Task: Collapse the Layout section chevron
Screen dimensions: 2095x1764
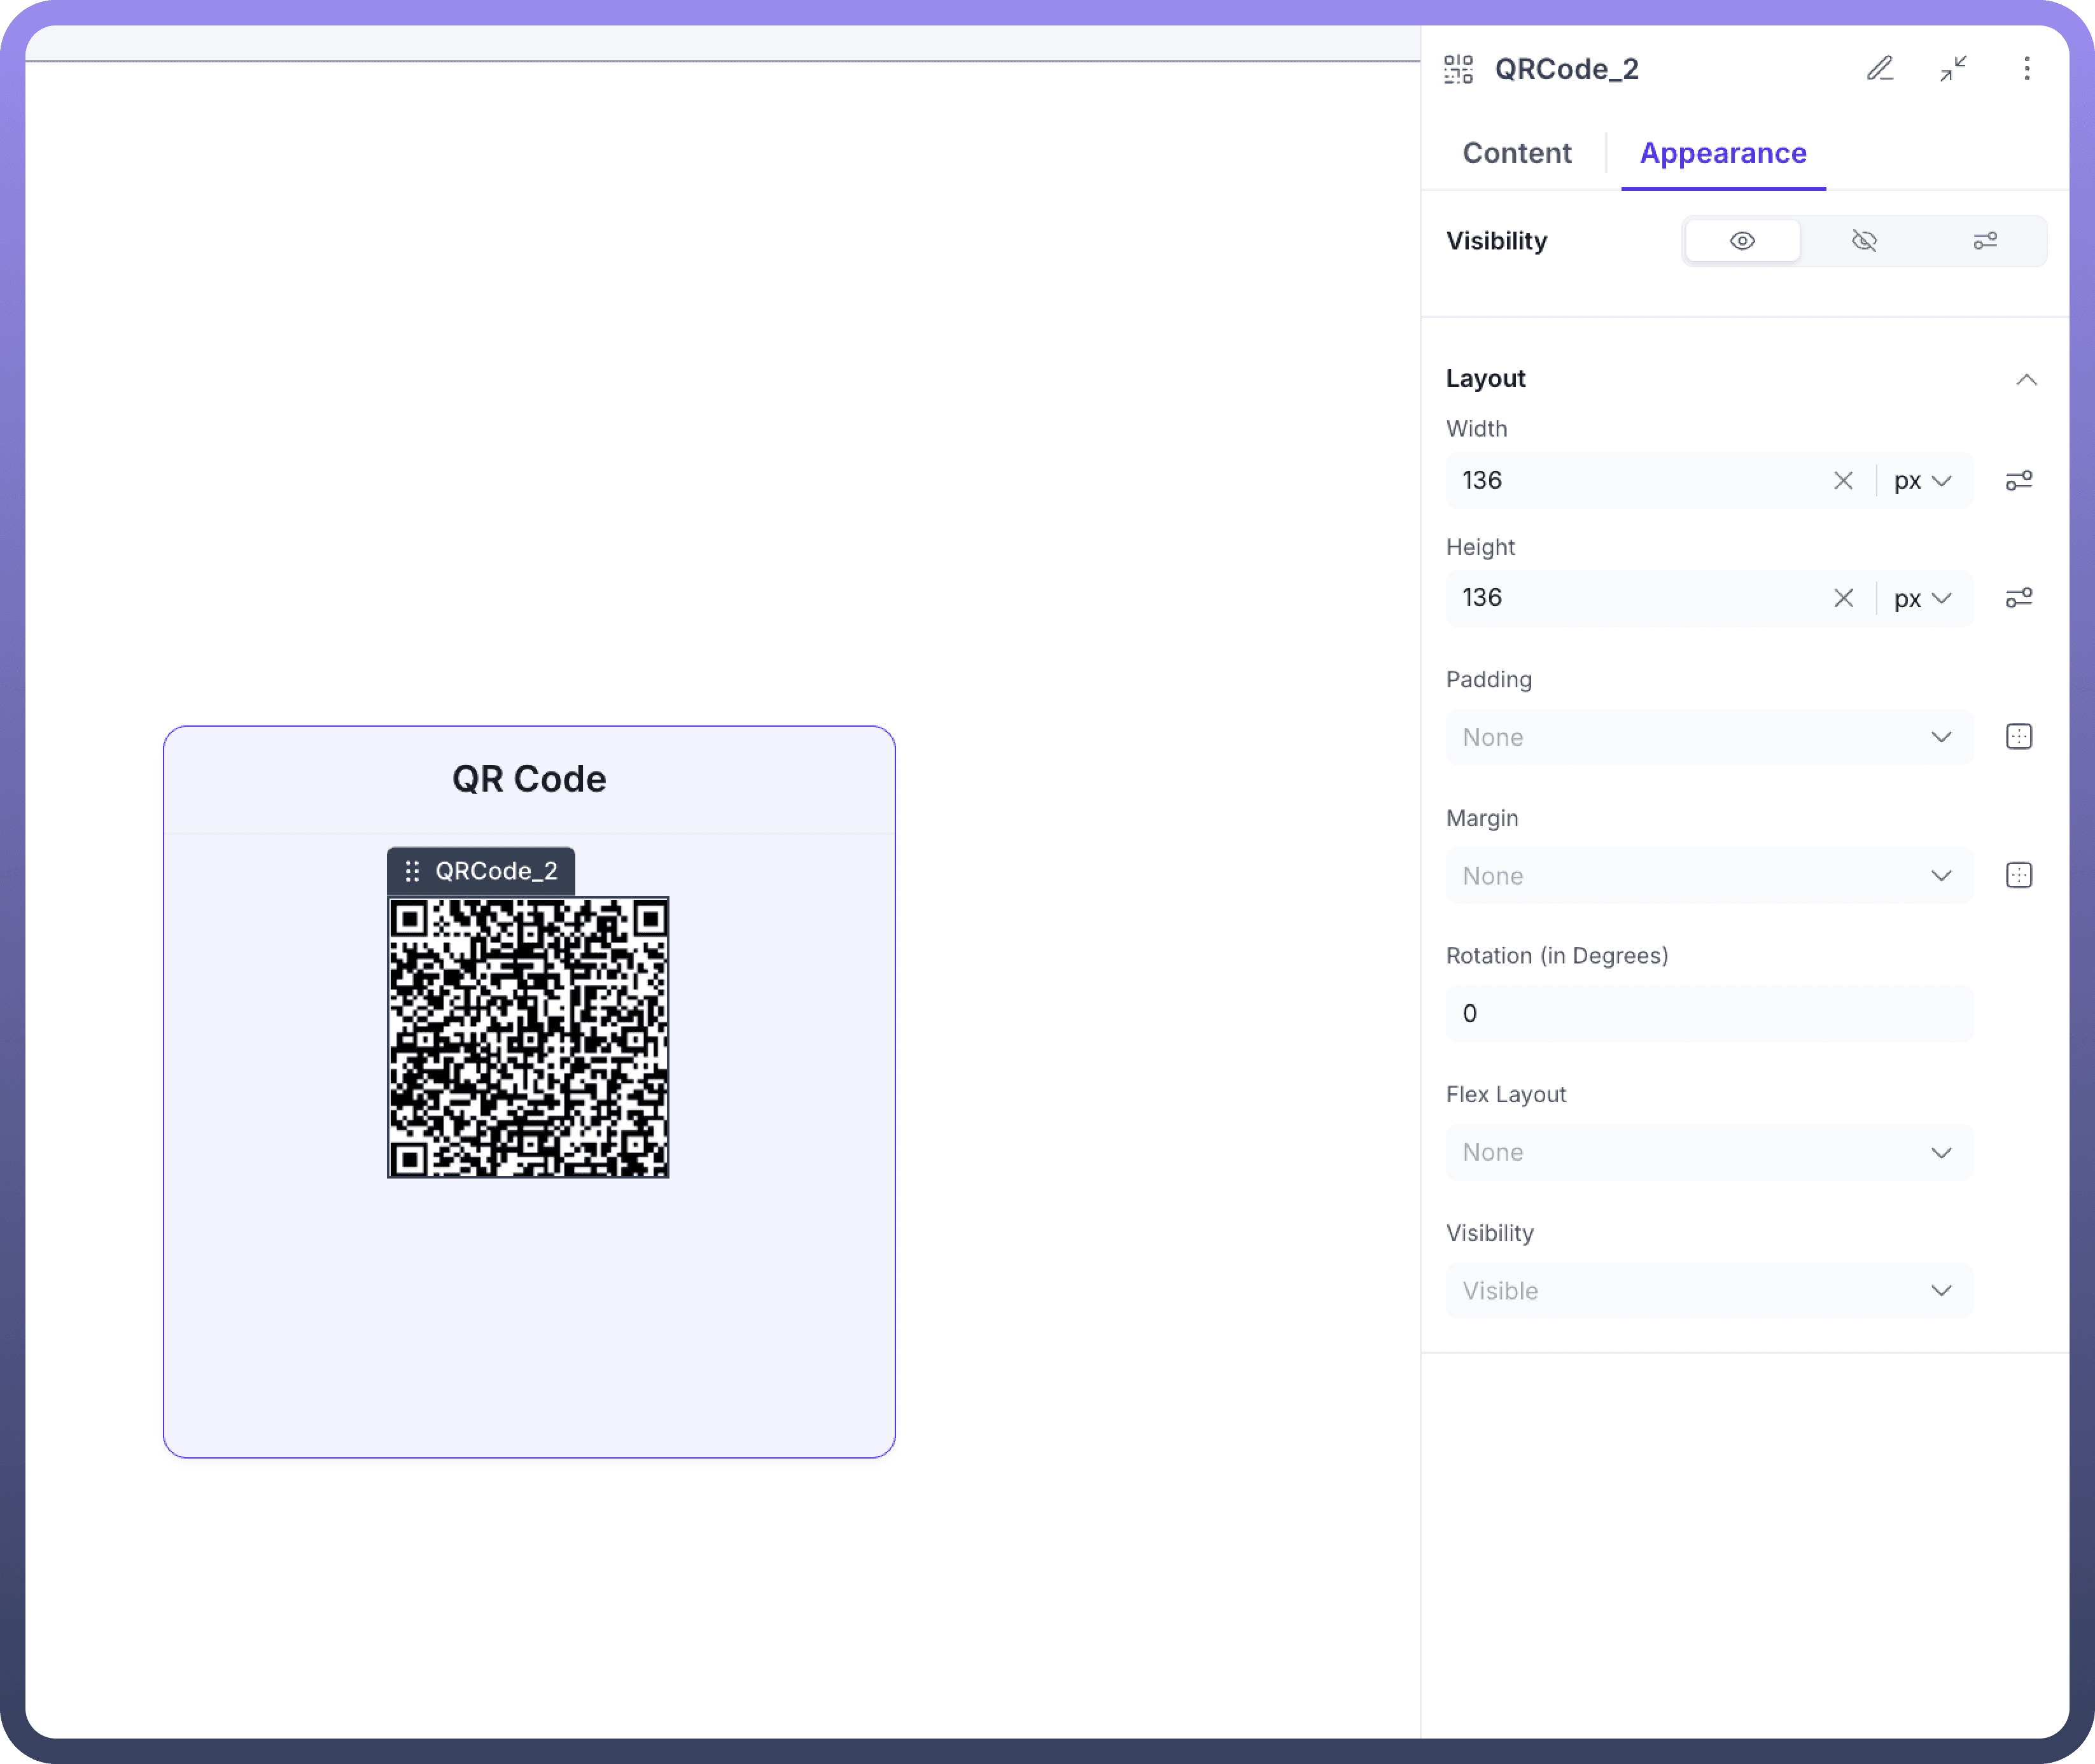Action: coord(2026,380)
